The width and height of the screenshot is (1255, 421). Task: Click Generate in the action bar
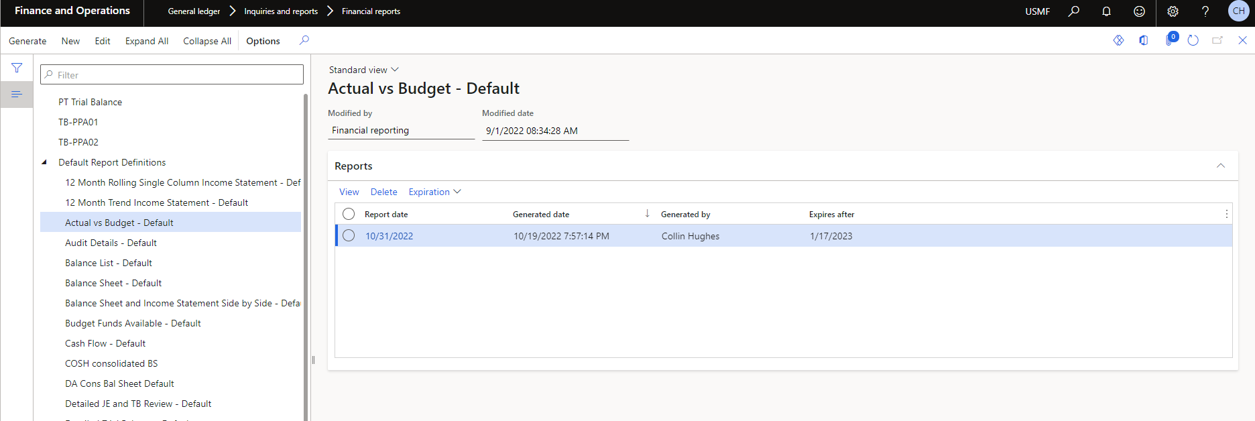point(27,41)
